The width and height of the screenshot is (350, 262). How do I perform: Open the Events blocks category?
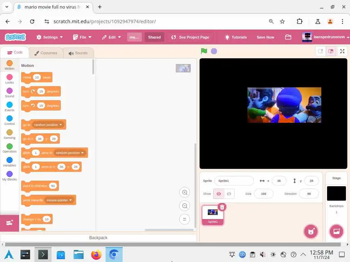pyautogui.click(x=9, y=107)
